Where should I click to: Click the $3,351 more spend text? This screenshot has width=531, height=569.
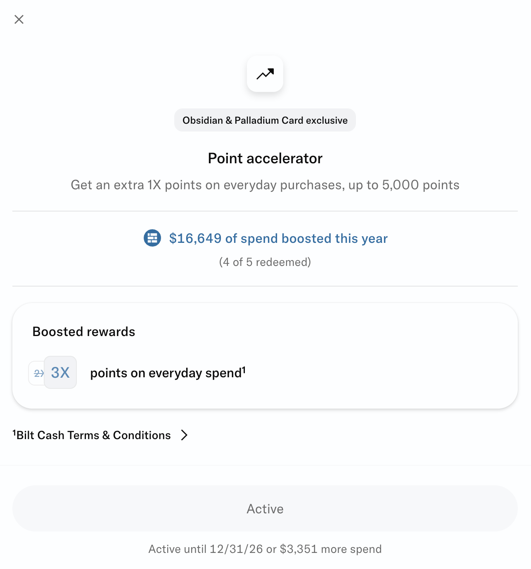(x=331, y=549)
